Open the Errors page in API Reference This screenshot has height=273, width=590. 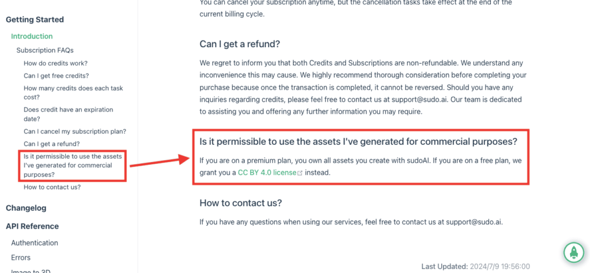point(21,257)
